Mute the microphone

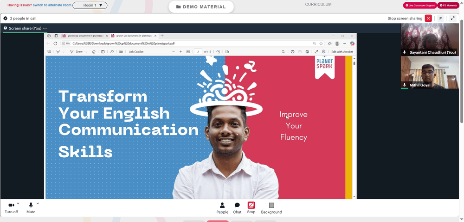tap(31, 208)
